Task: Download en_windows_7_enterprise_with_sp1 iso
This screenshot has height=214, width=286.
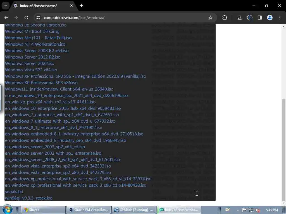Action: (62, 115)
